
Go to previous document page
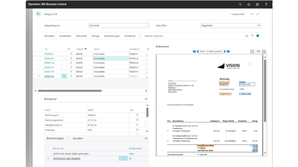pos(198,52)
